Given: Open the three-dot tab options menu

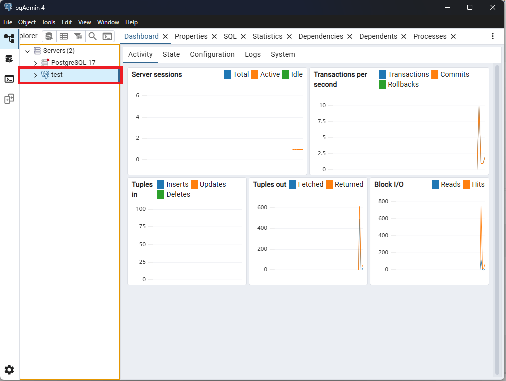Looking at the screenshot, I should pos(492,36).
